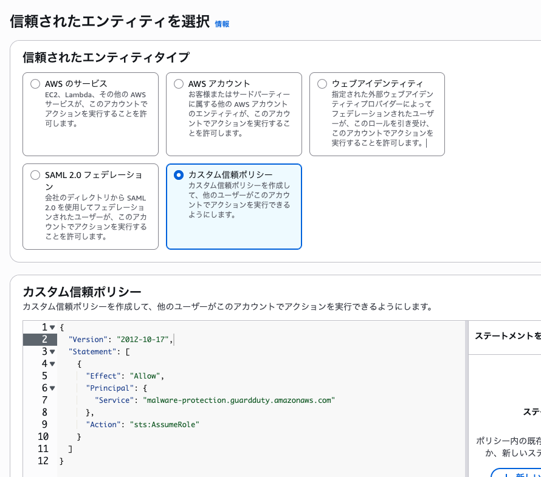This screenshot has width=541, height=477.
Task: Select the カスタム信頼ポリシー radio button
Action: [179, 175]
